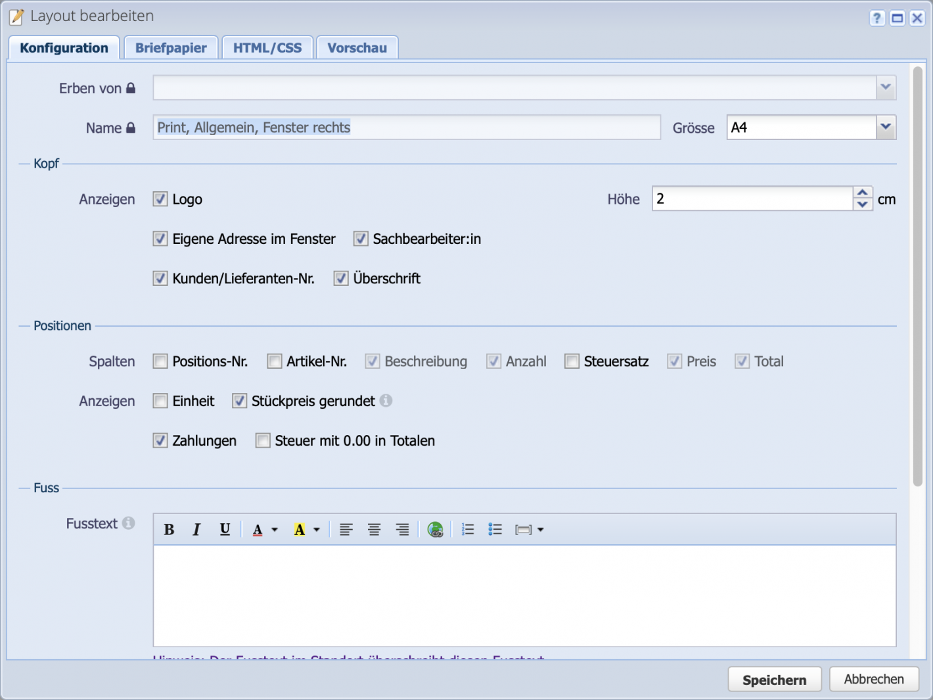Screen dimensions: 933x700
Task: Align footer text to the right
Action: 401,529
